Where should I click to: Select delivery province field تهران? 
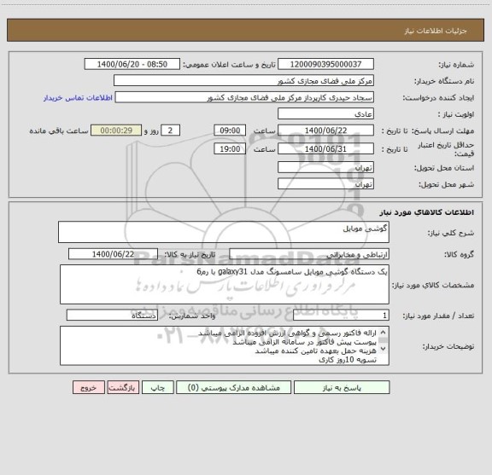pos(325,168)
